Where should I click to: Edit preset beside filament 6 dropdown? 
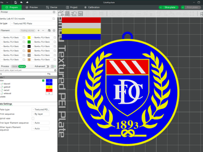click(x=55, y=46)
